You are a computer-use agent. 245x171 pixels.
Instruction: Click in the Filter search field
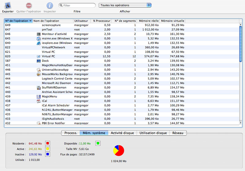coord(77,5)
